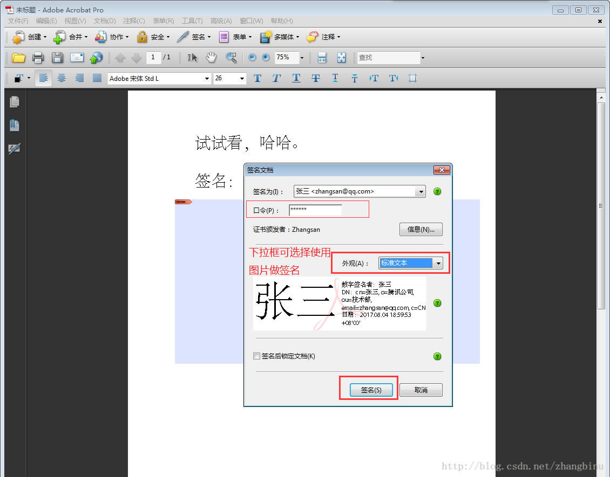Align text center
Viewport: 610px width, 477px height.
(x=62, y=79)
